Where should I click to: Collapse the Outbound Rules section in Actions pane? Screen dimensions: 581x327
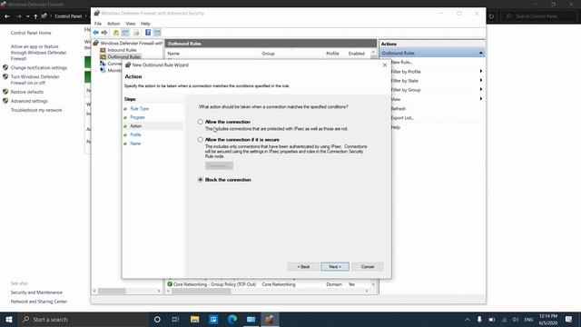point(480,53)
